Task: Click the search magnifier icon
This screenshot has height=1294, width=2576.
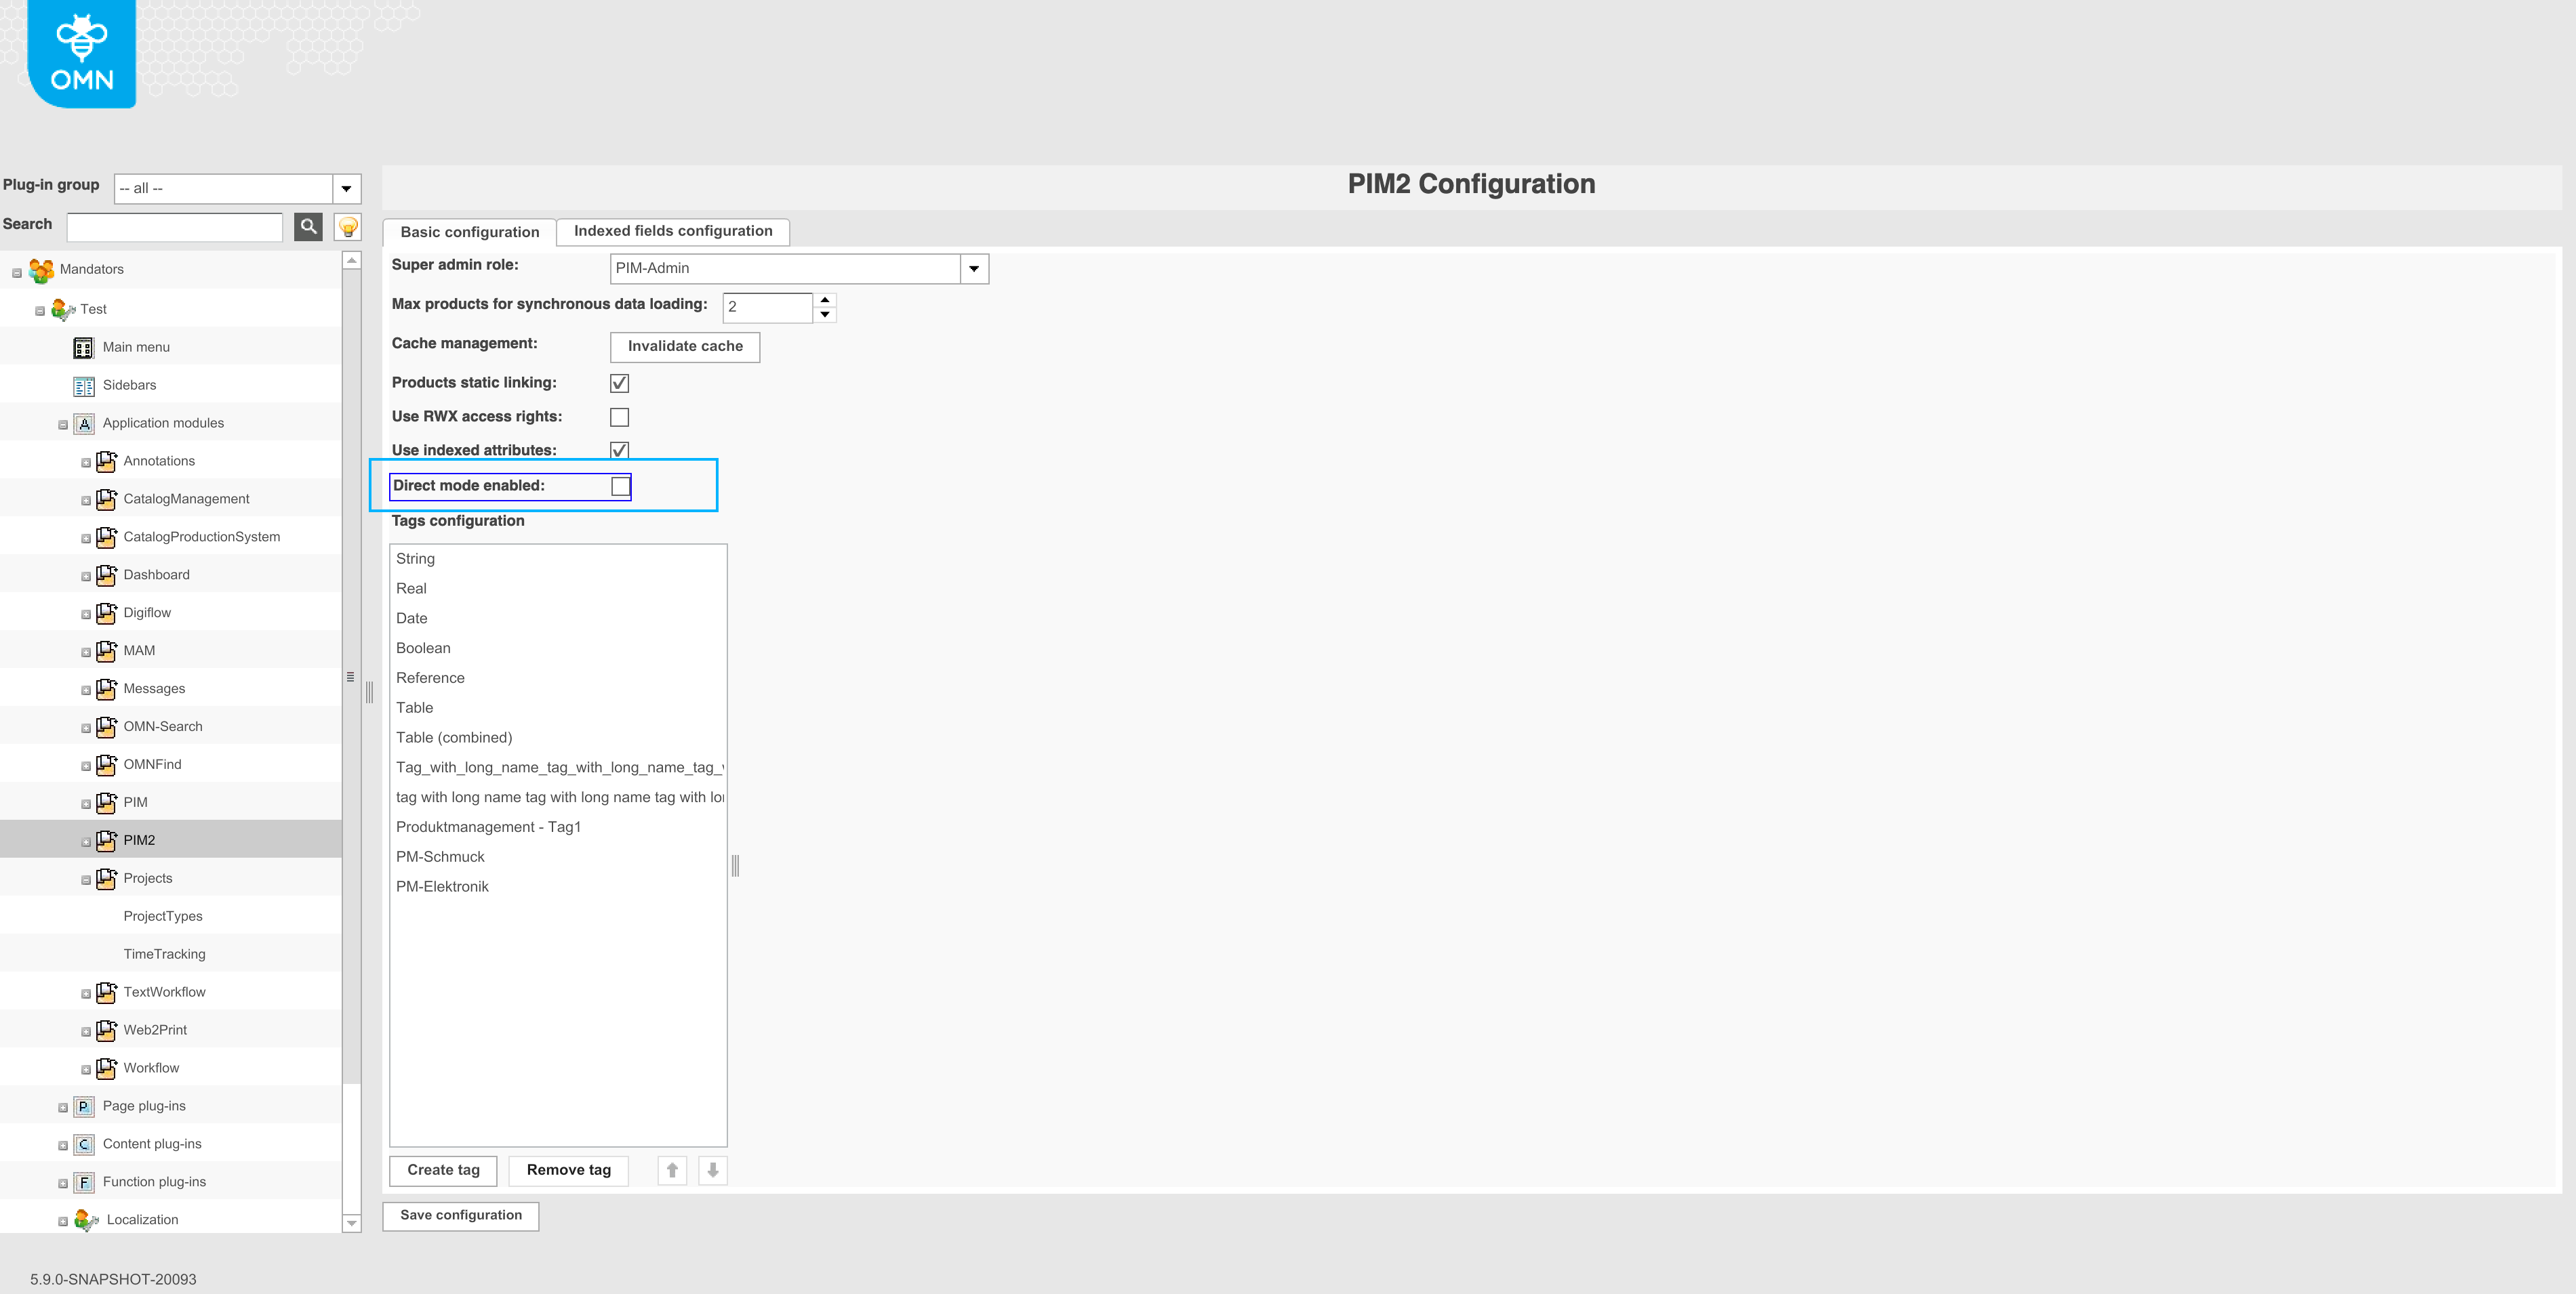Action: click(308, 227)
